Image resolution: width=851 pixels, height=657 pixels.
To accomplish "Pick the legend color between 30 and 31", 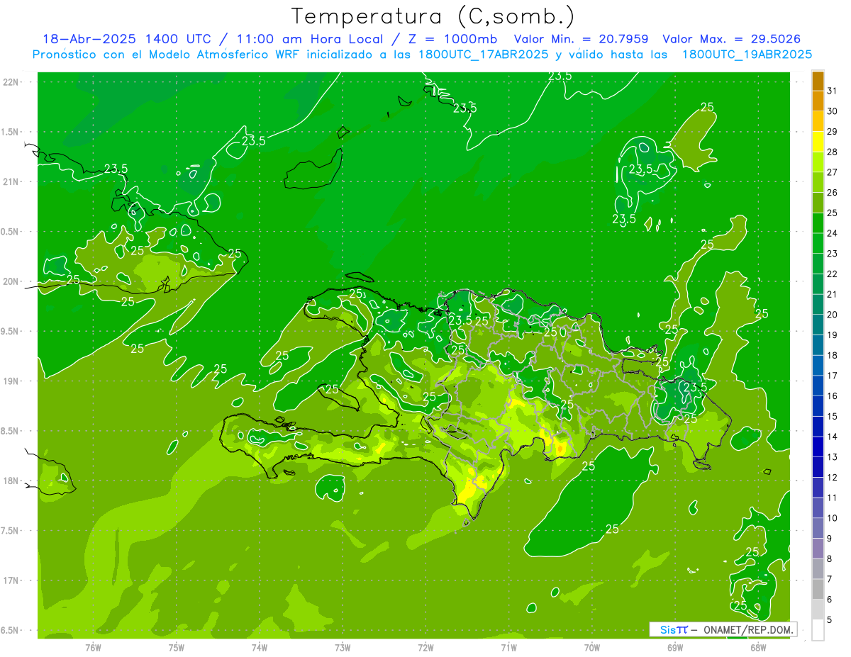I will coord(818,101).
